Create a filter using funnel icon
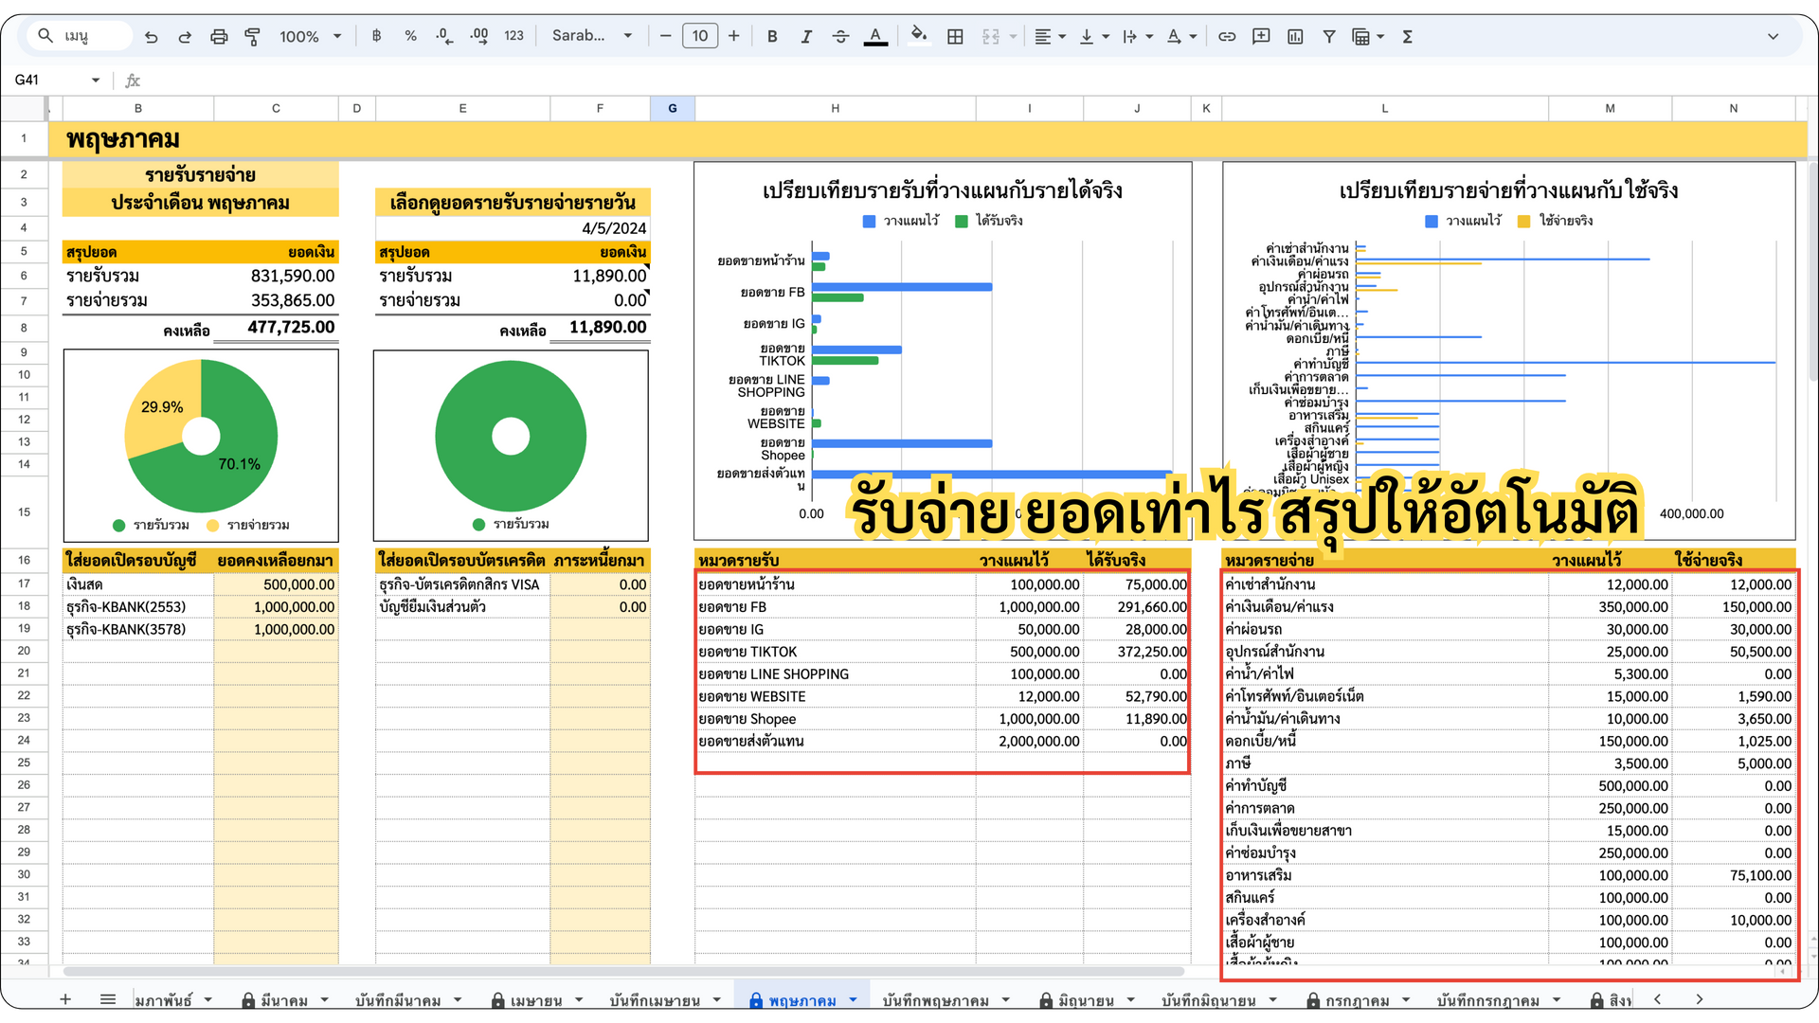 [1329, 36]
